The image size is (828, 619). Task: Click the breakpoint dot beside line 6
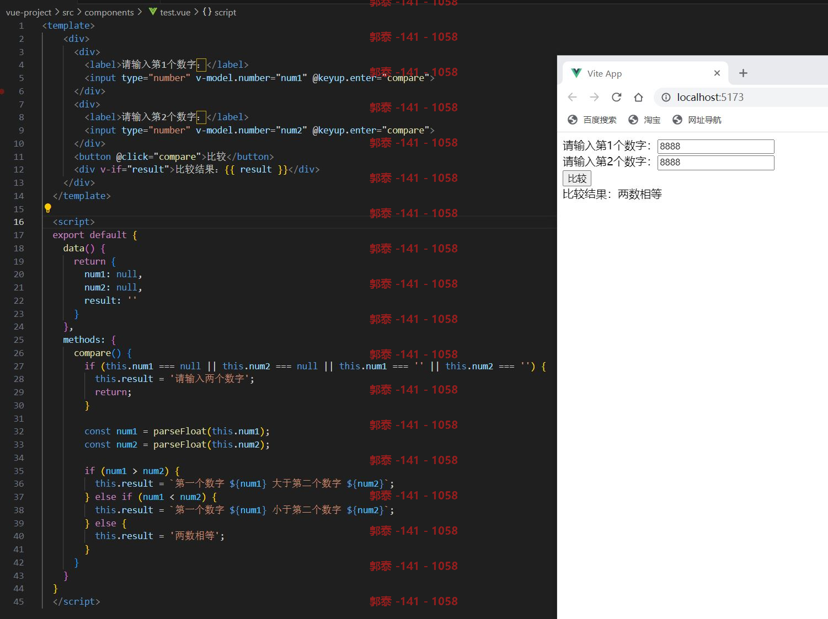tap(2, 91)
